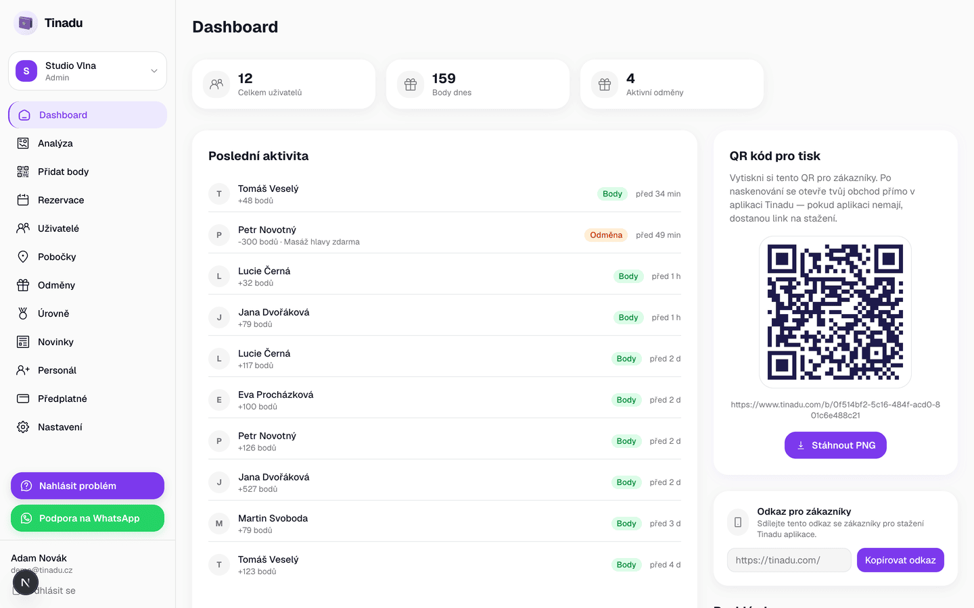Click the Nastavení gear icon

coord(23,427)
